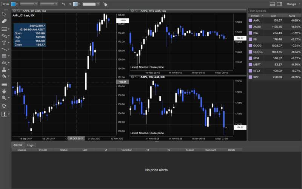Select the AMZN row in watchlist
Image resolution: width=302 pixels, height=189 pixels.
point(275,27)
